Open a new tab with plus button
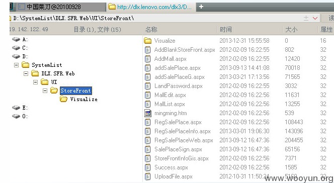 click(x=201, y=7)
